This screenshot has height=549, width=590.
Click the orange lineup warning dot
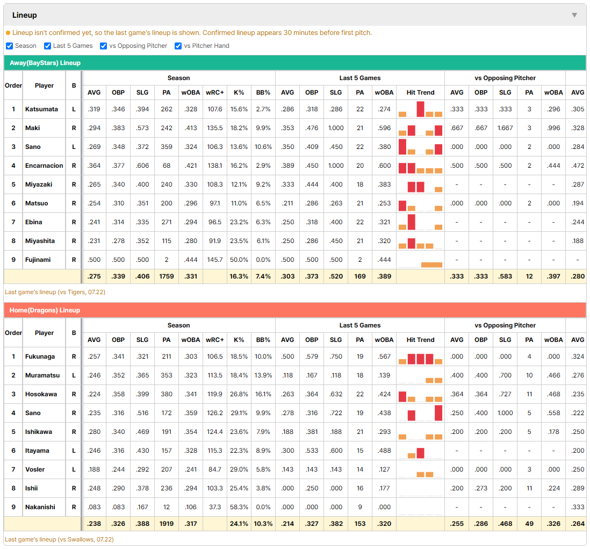click(x=8, y=33)
